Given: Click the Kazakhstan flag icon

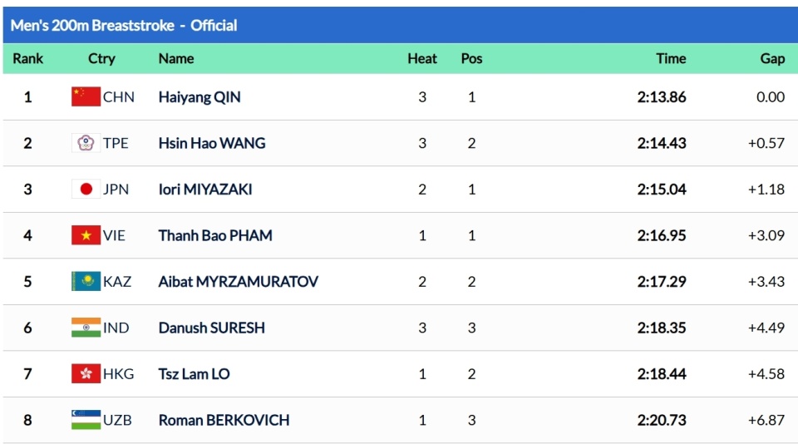Looking at the screenshot, I should (x=86, y=282).
